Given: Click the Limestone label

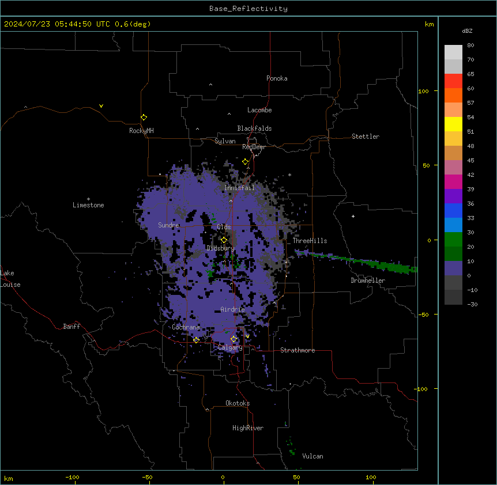Looking at the screenshot, I should tap(88, 205).
